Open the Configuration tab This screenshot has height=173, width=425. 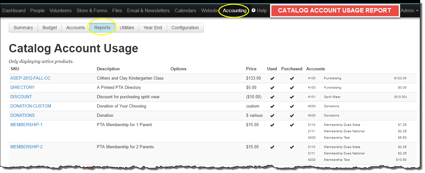point(185,28)
